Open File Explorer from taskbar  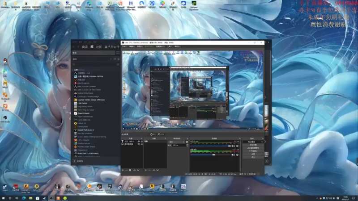(x=30, y=198)
